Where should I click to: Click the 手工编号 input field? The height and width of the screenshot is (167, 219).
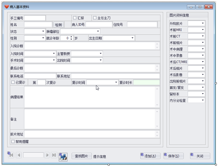click(x=35, y=18)
